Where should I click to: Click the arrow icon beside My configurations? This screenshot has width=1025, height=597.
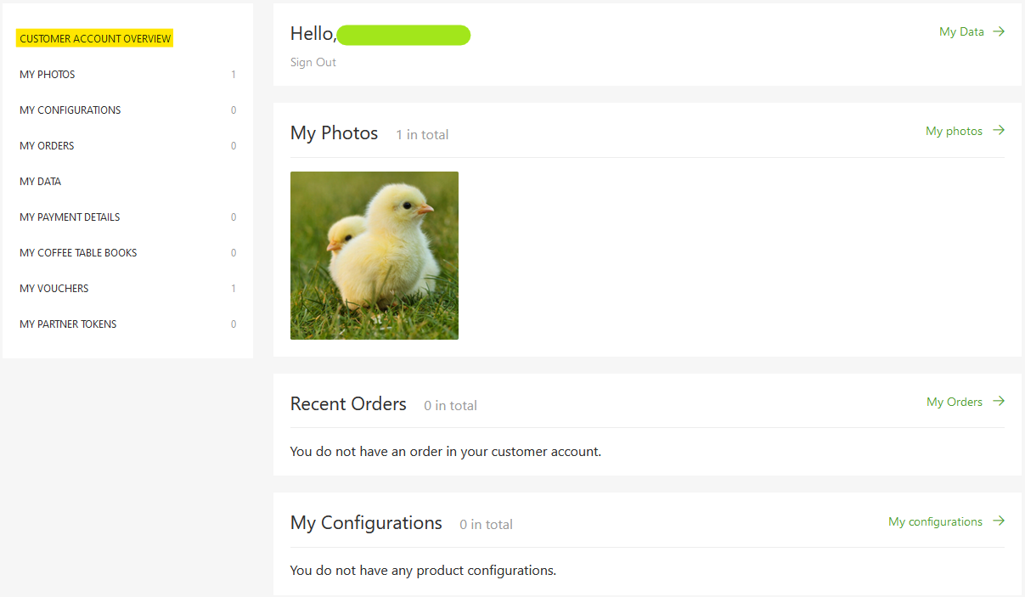click(999, 521)
